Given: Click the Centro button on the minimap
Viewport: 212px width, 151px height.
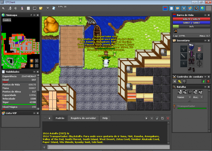Looking at the screenshot, I should [x=7, y=20].
